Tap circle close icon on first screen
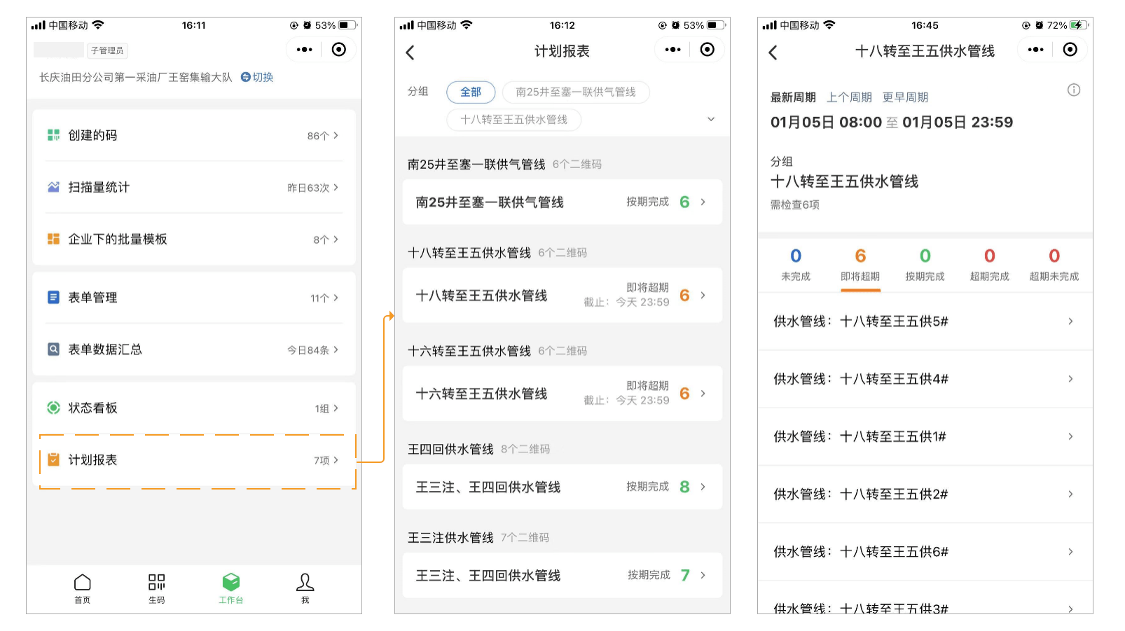 [x=339, y=50]
